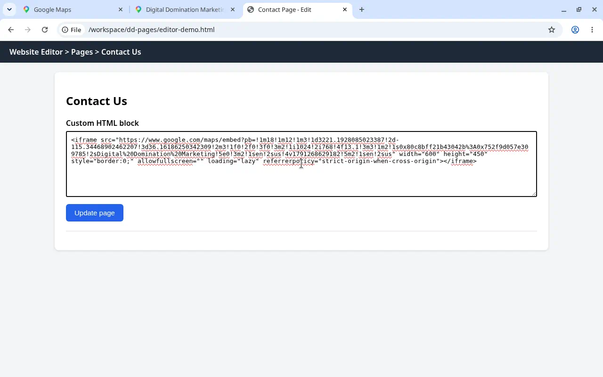Click the browser forward arrow
This screenshot has width=603, height=377.
tap(28, 30)
